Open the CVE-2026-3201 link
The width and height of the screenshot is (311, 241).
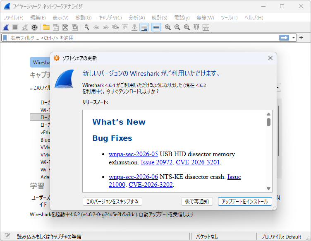coord(198,162)
